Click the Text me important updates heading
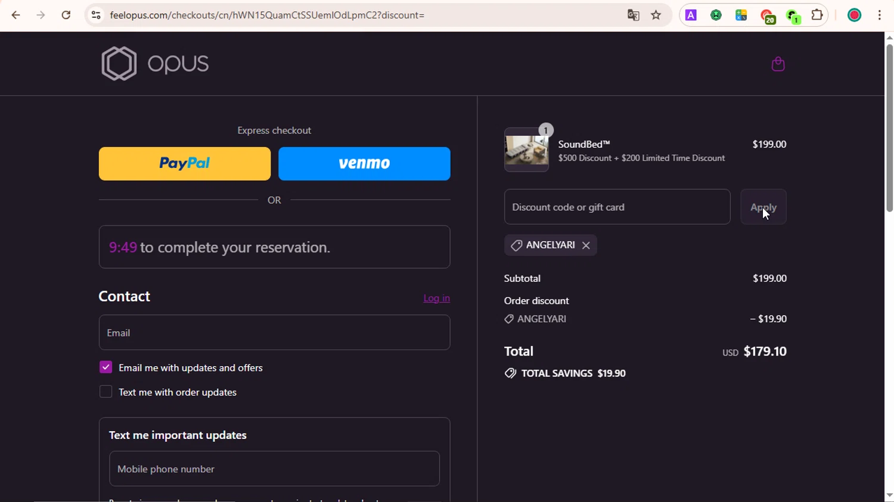The image size is (894, 502). pyautogui.click(x=178, y=435)
